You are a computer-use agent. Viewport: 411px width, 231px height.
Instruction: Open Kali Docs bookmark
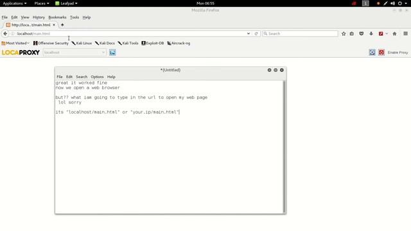(105, 43)
